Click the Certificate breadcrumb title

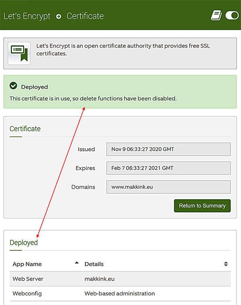pyautogui.click(x=85, y=16)
